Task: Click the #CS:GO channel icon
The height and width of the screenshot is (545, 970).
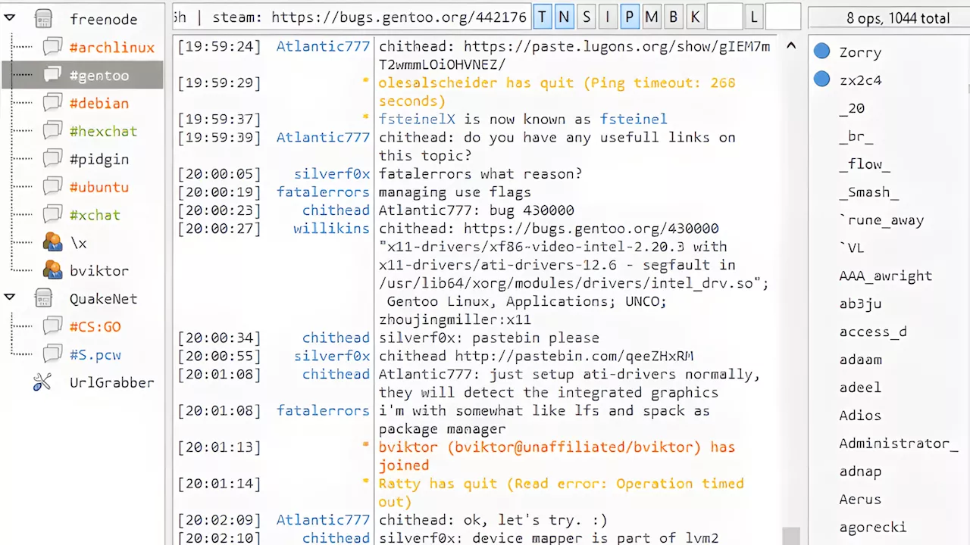Action: pyautogui.click(x=52, y=326)
